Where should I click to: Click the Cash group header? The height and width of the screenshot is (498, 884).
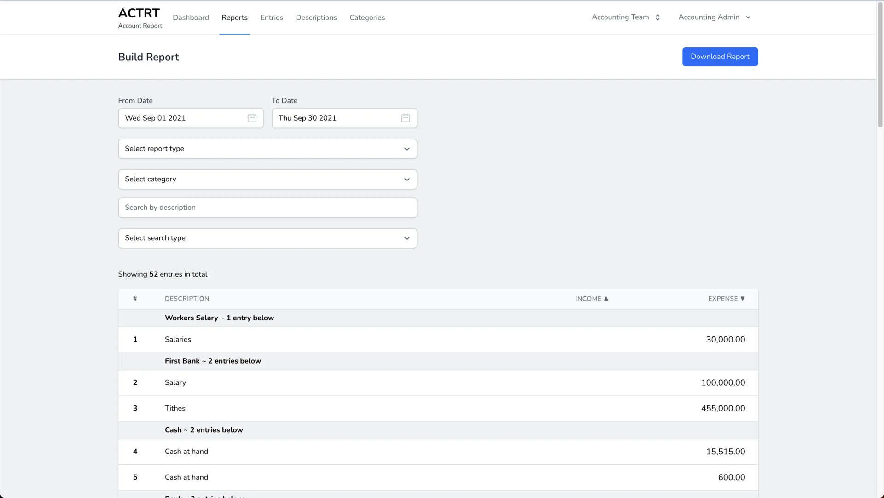point(438,430)
